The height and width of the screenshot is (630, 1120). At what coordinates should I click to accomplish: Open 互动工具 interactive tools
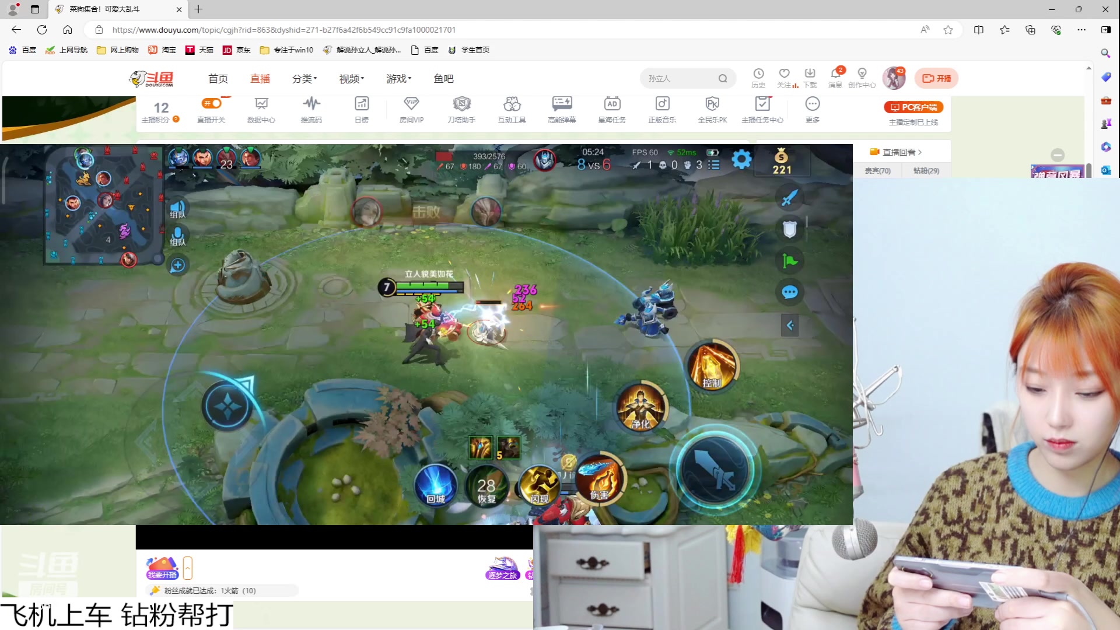coord(512,110)
